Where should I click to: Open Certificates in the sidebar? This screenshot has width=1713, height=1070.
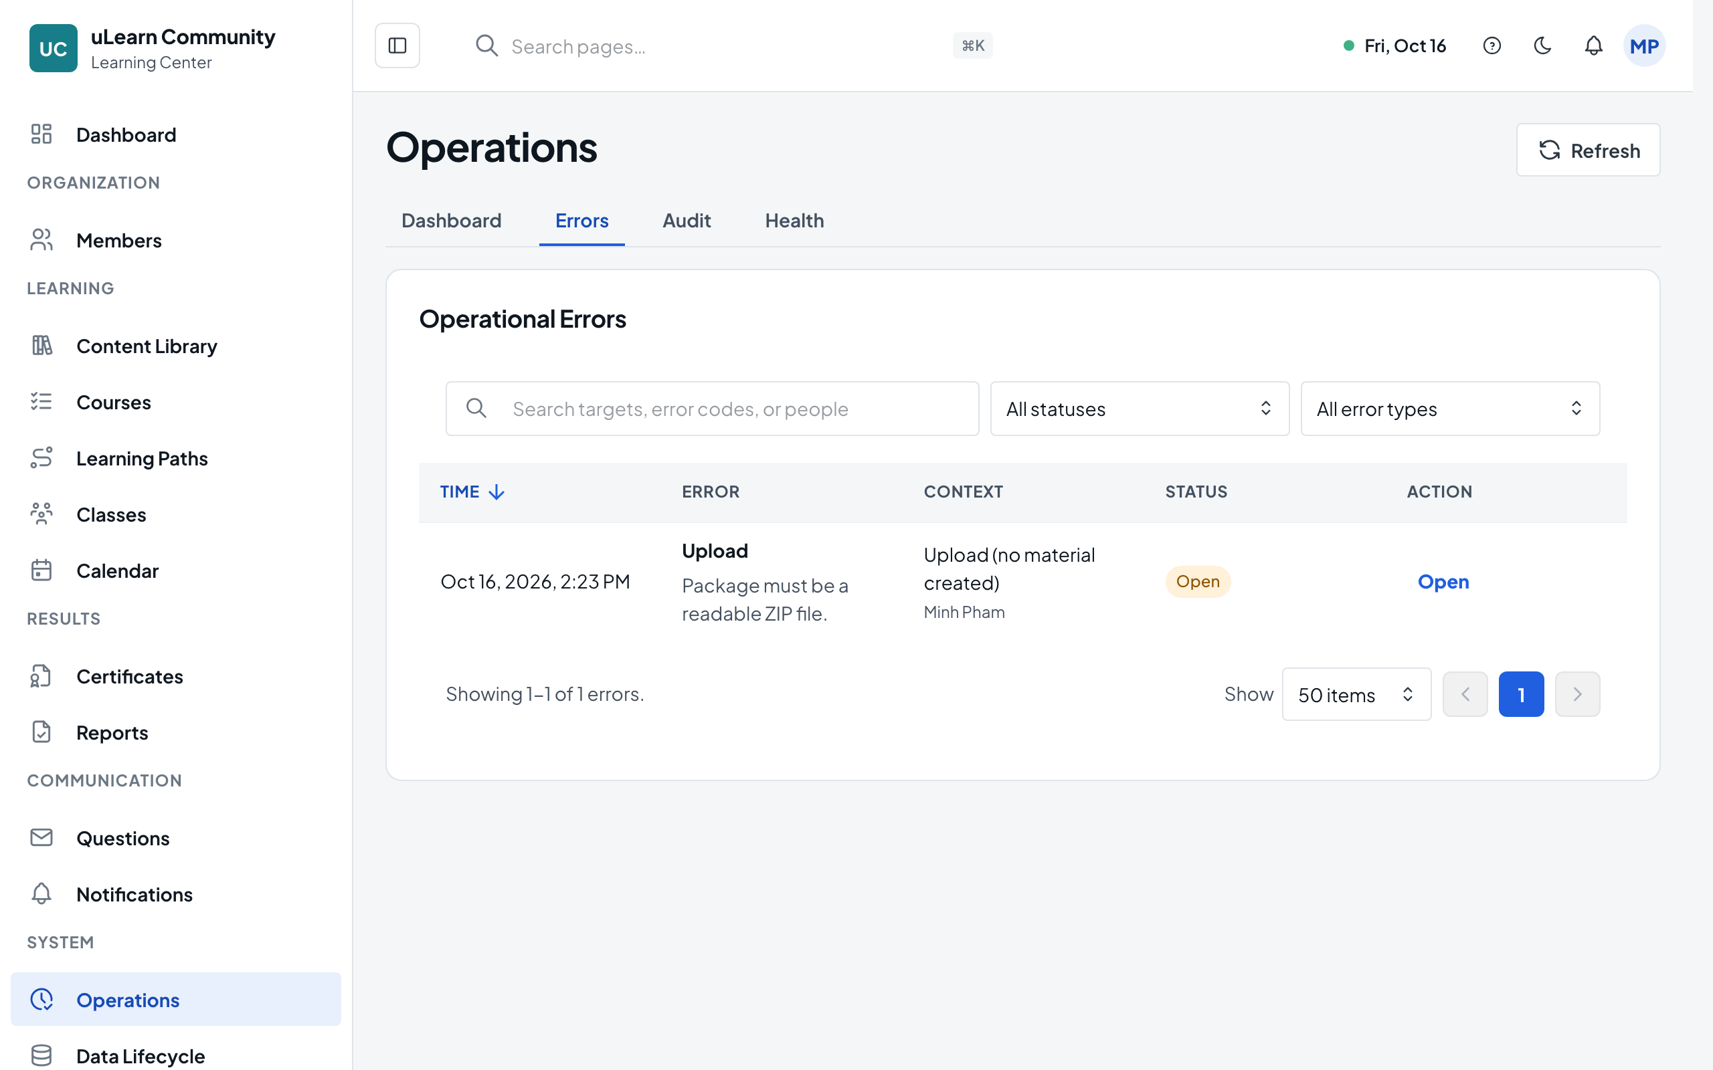175,677
